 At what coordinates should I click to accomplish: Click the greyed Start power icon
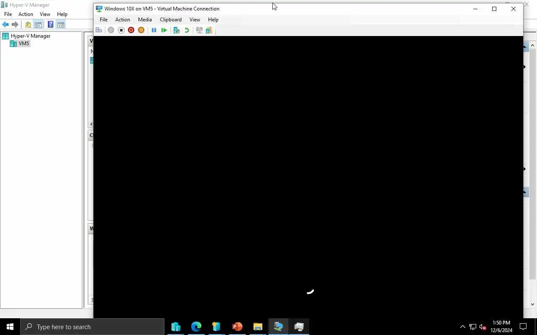point(111,30)
